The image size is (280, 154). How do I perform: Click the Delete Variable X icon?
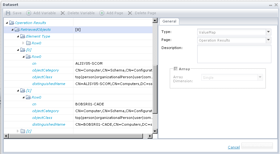coord(63,13)
